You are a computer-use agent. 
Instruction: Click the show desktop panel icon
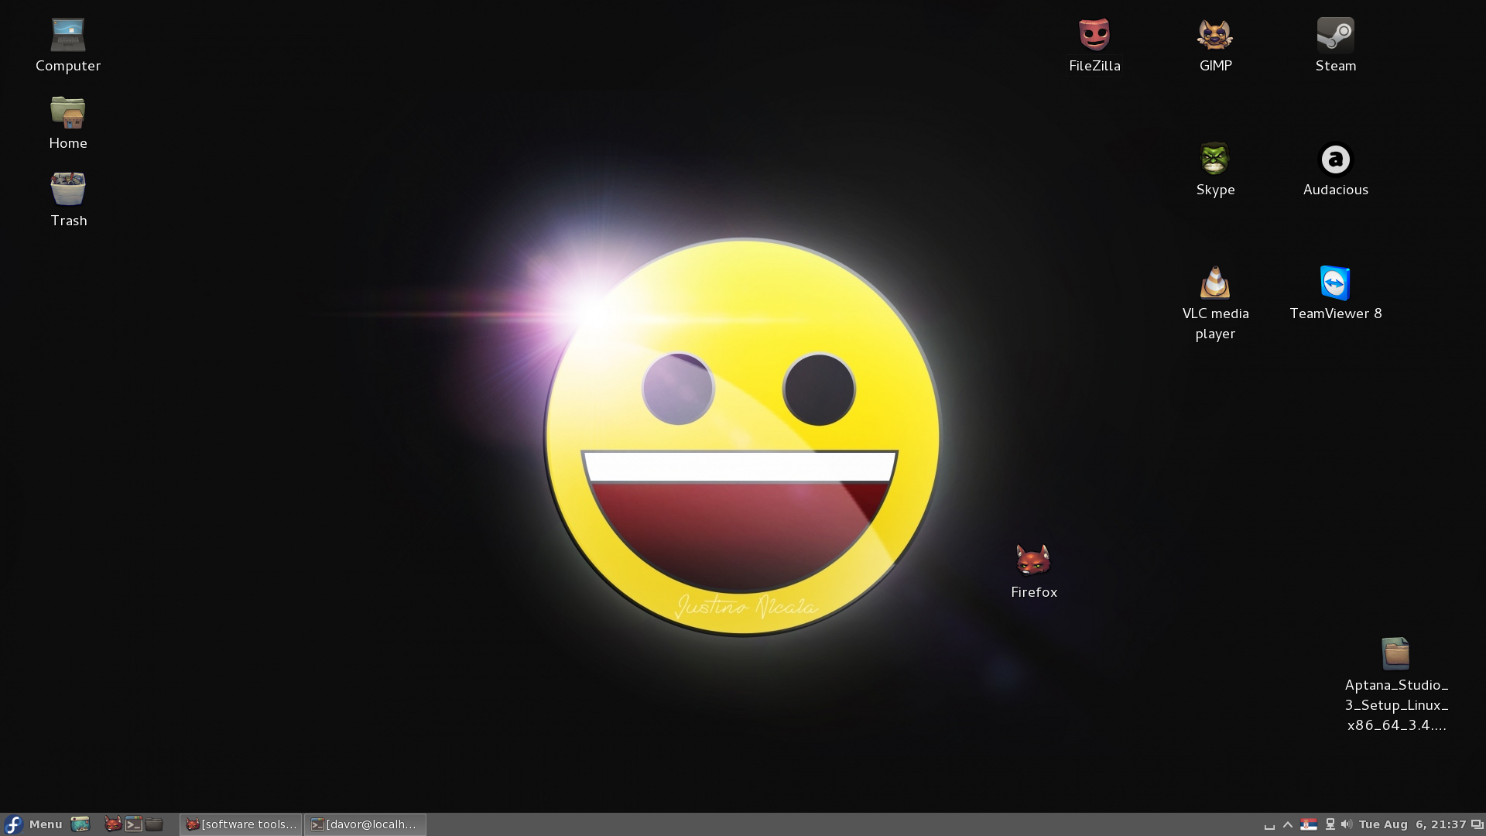pos(80,824)
